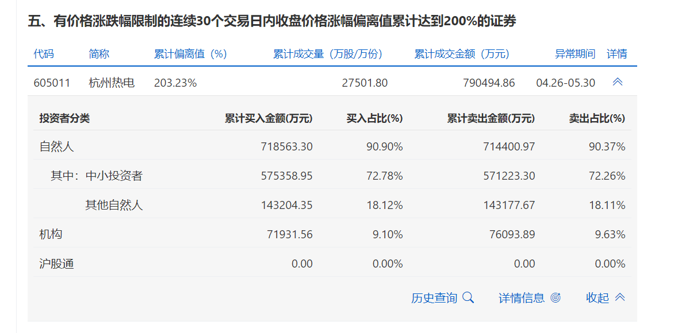Collapse details chevron for 杭州热电 row
The image size is (678, 333).
(x=618, y=82)
